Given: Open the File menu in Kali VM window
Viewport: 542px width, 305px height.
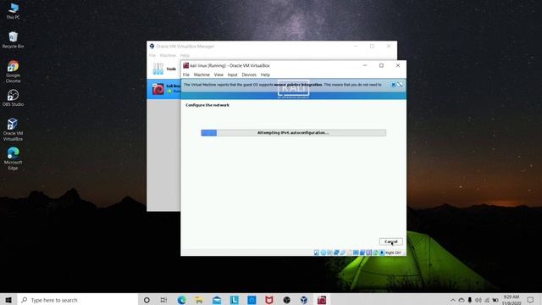Looking at the screenshot, I should coord(186,75).
